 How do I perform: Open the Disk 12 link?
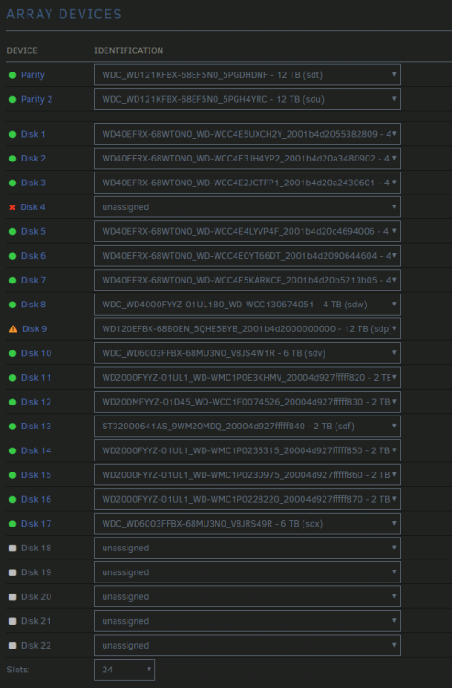37,402
